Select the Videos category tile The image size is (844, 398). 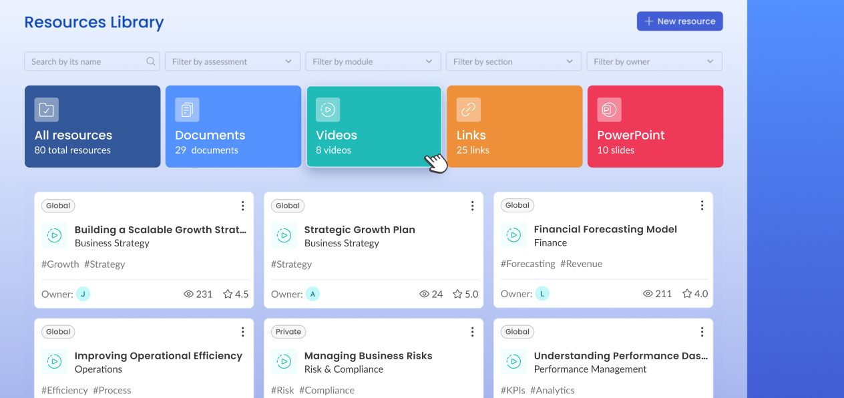tap(374, 126)
